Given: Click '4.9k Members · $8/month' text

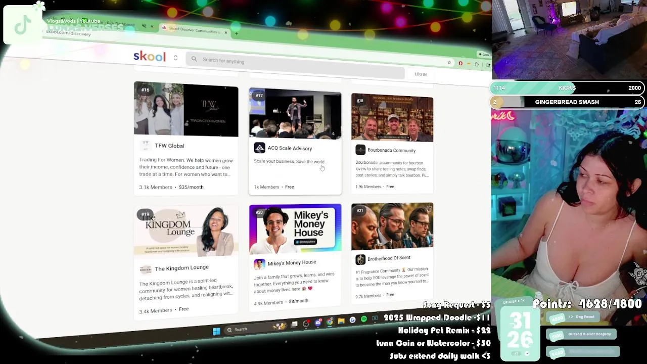Looking at the screenshot, I should click(281, 302).
